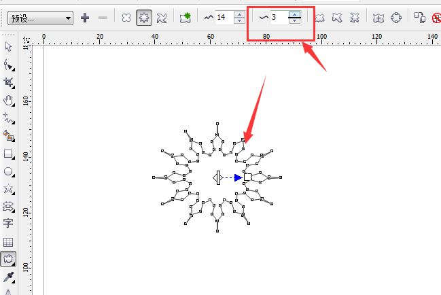Activate the Pan hand tool
Screen dimensions: 441x295
(8, 101)
